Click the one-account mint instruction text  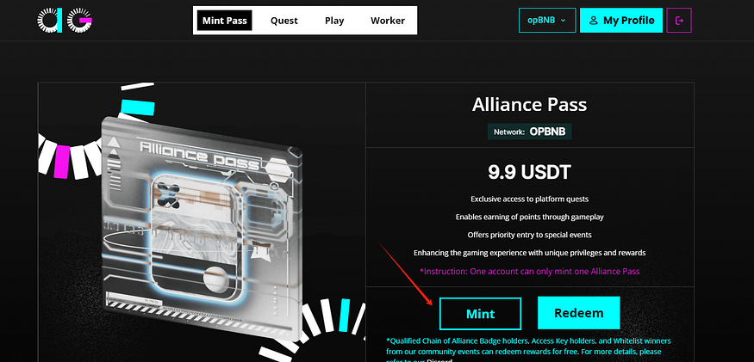pyautogui.click(x=529, y=271)
